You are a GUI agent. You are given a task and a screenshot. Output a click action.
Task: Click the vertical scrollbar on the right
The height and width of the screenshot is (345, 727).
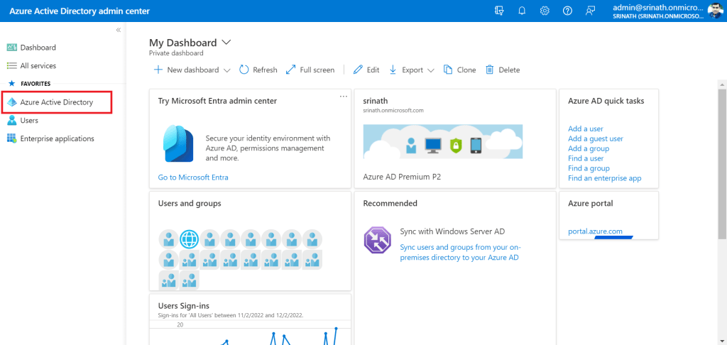722,142
